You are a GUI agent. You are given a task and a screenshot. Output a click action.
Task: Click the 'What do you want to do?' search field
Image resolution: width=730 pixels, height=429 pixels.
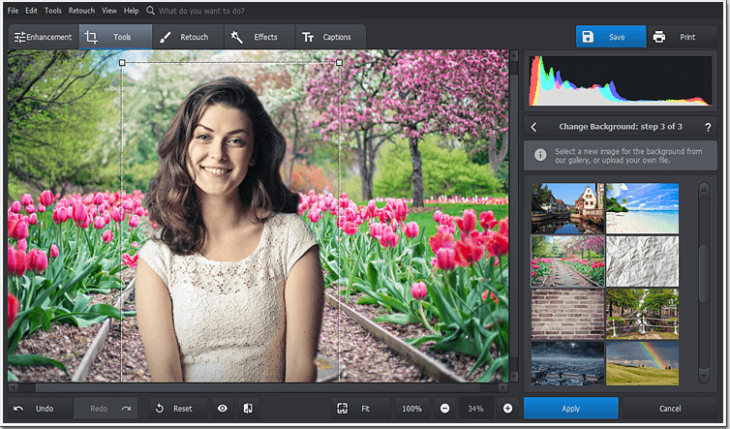(201, 11)
